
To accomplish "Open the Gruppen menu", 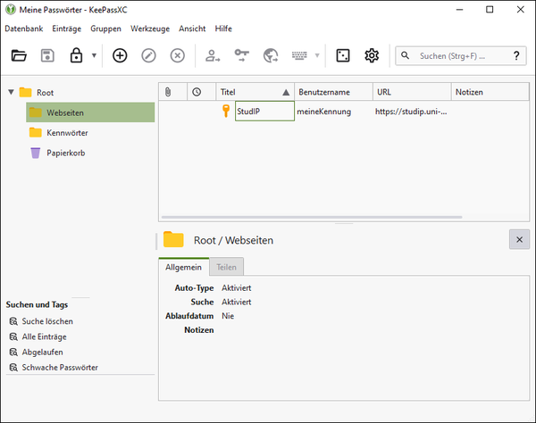I will (x=105, y=29).
